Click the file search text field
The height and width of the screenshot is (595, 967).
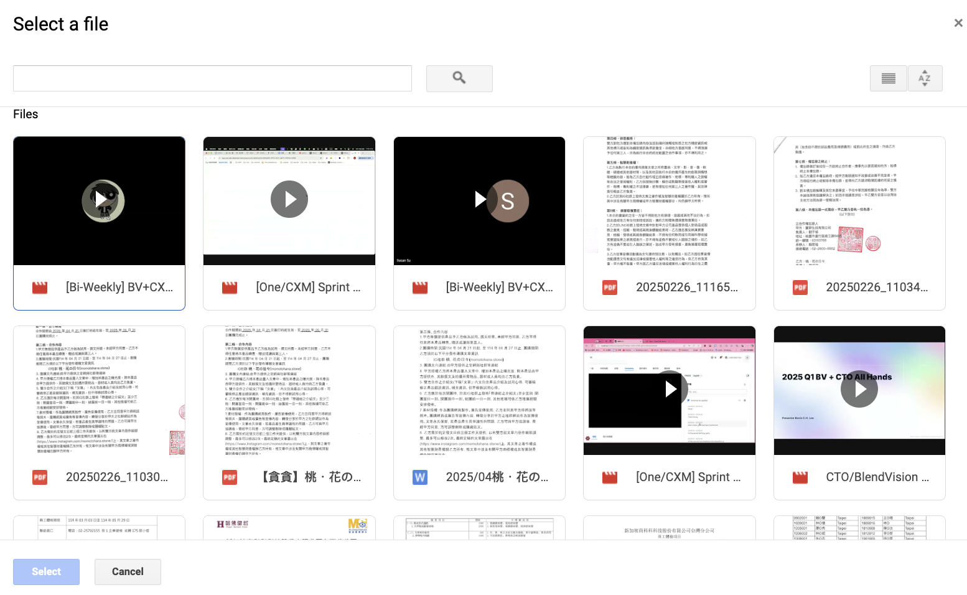212,78
